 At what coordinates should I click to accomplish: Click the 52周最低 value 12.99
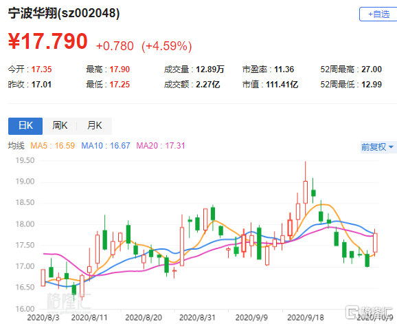coord(372,85)
